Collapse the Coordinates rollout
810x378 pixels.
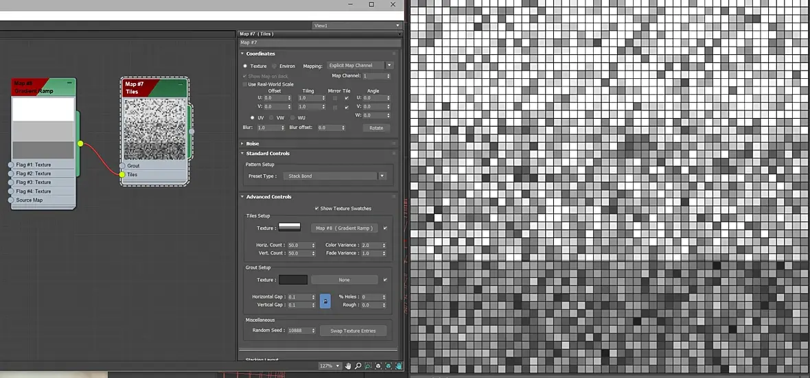coord(260,54)
